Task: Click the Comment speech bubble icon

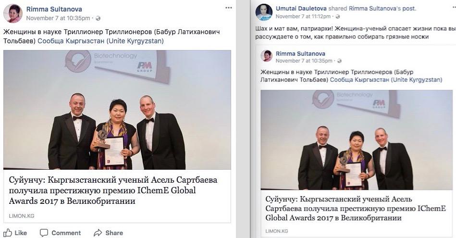Action: coord(44,233)
